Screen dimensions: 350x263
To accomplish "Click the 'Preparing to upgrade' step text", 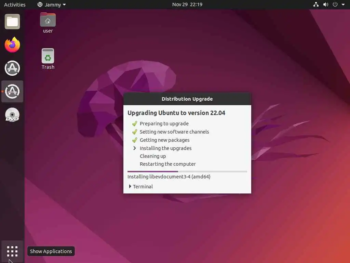I will pos(164,123).
